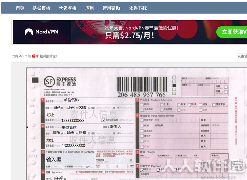
Task: Click the recipient phone number 13888888888
Action: [73, 146]
